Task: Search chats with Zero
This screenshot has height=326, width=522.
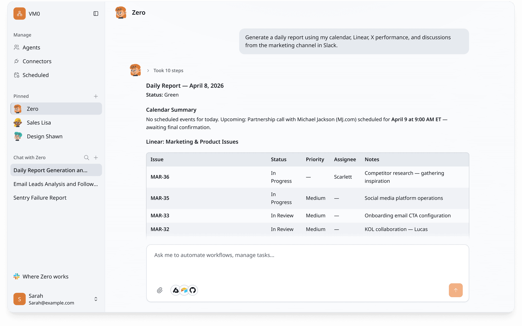Action: coord(86,158)
